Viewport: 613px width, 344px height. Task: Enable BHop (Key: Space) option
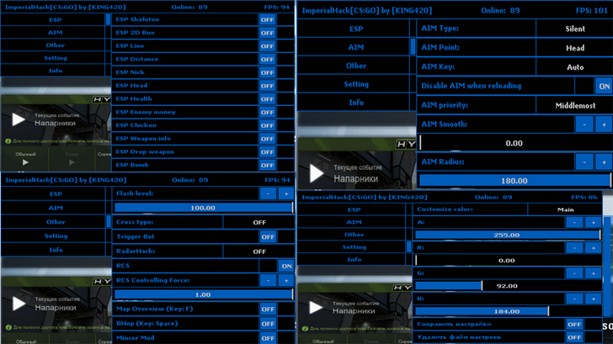268,324
